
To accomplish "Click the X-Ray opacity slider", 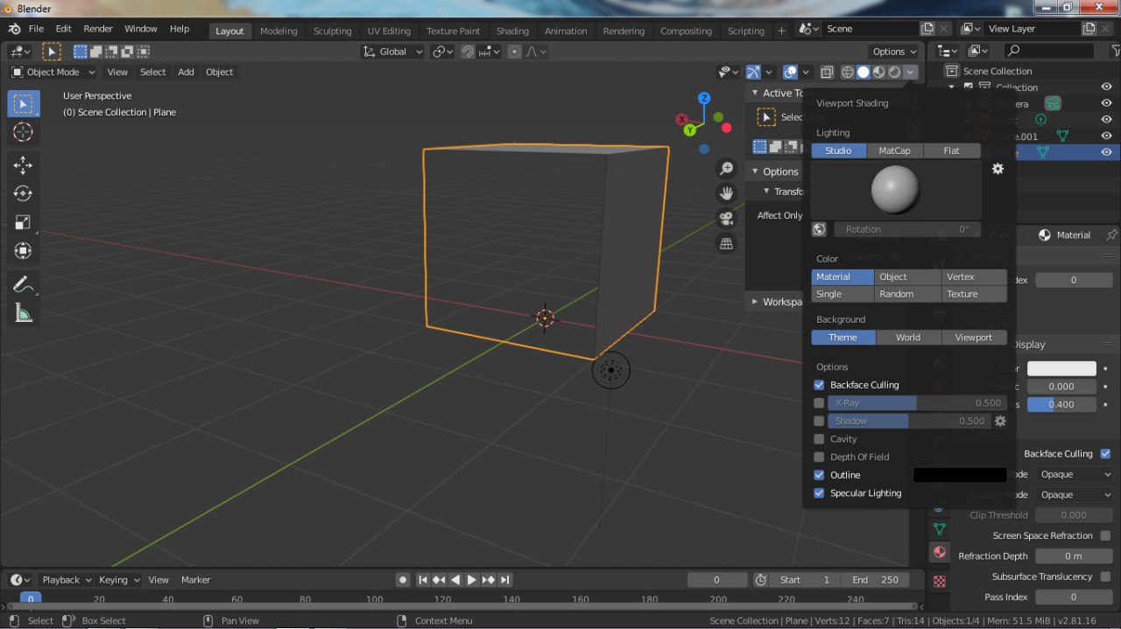I will [918, 403].
